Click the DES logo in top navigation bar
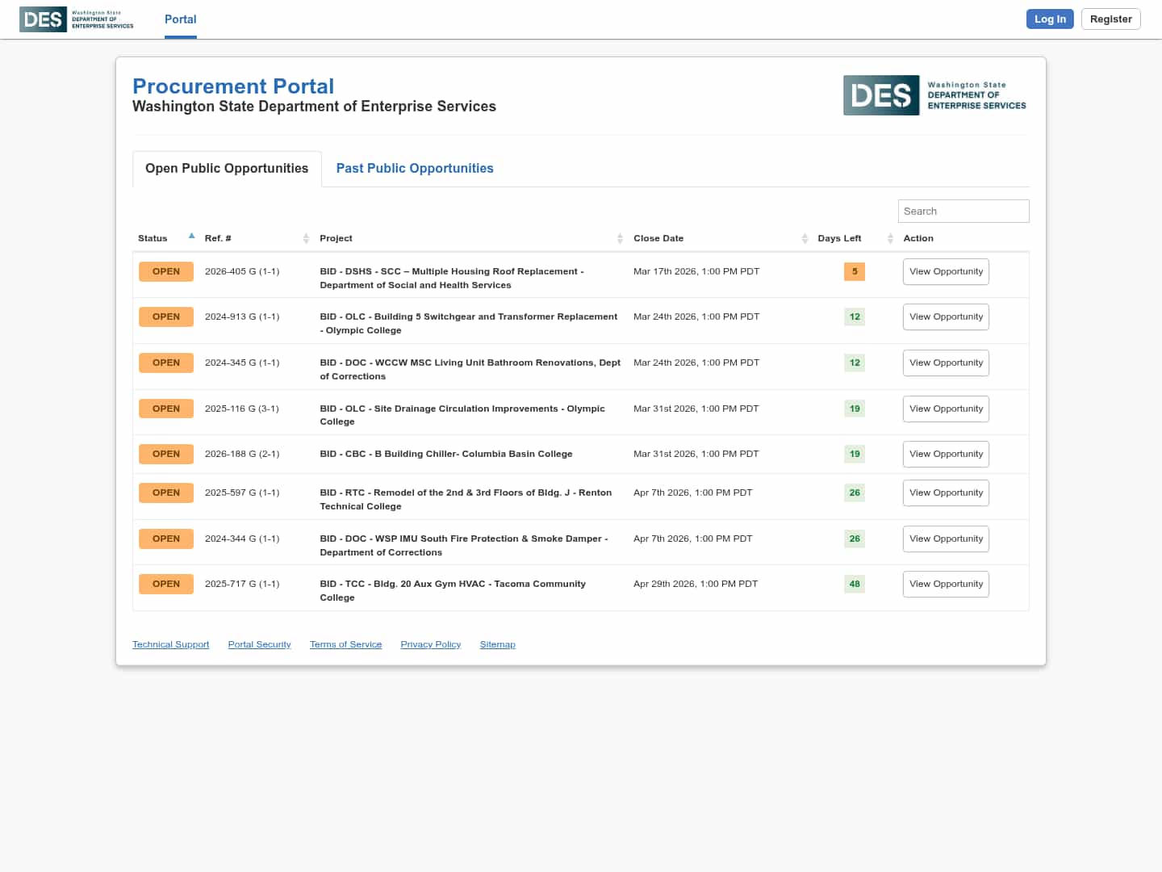Image resolution: width=1162 pixels, height=872 pixels. 77,19
